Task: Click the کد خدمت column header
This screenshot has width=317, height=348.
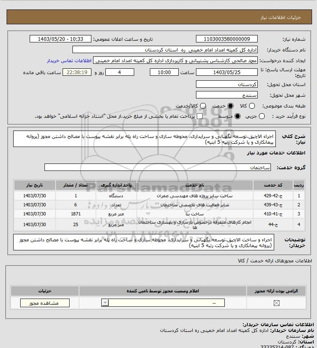Action: pyautogui.click(x=273, y=185)
